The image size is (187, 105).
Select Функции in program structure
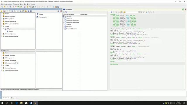pos(69,24)
